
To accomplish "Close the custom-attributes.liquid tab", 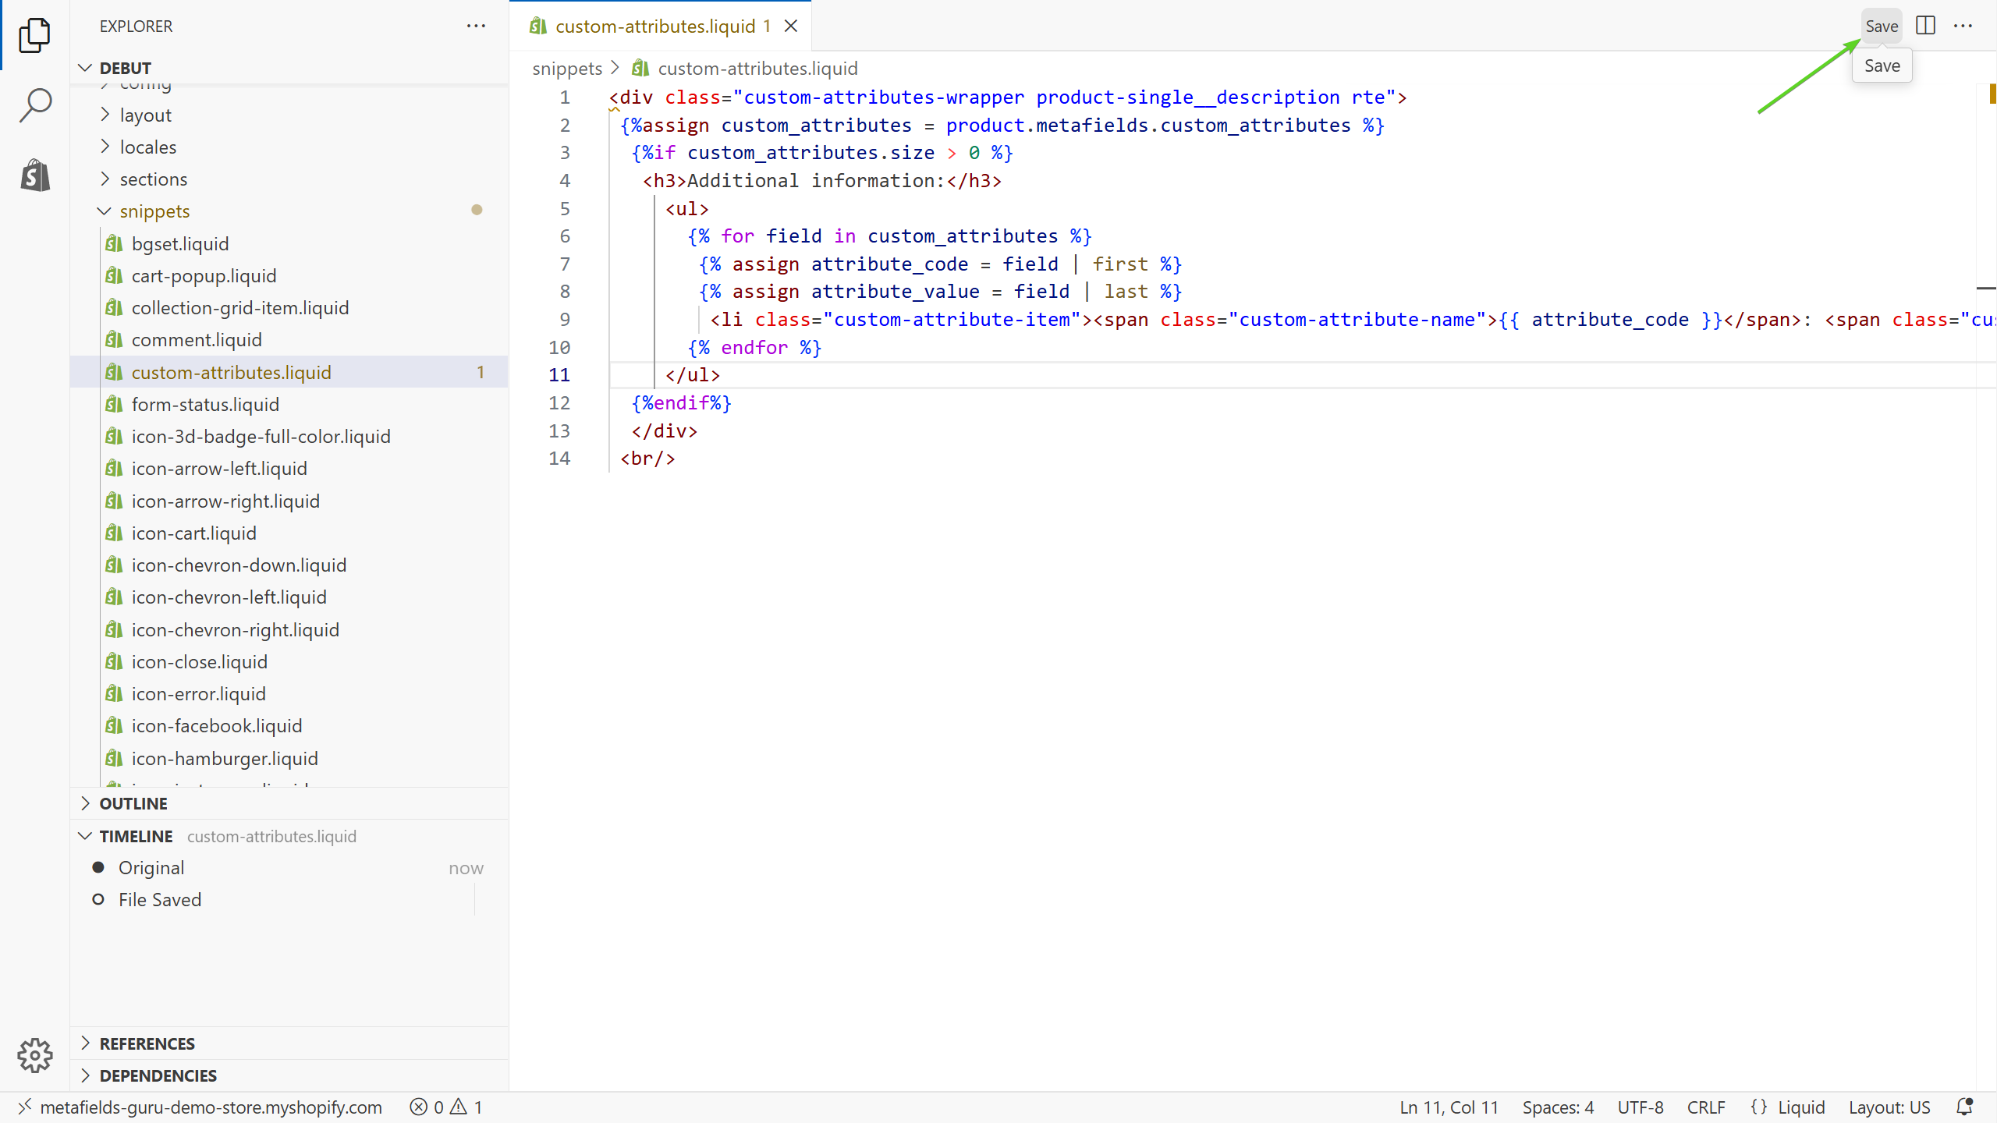I will (x=791, y=26).
